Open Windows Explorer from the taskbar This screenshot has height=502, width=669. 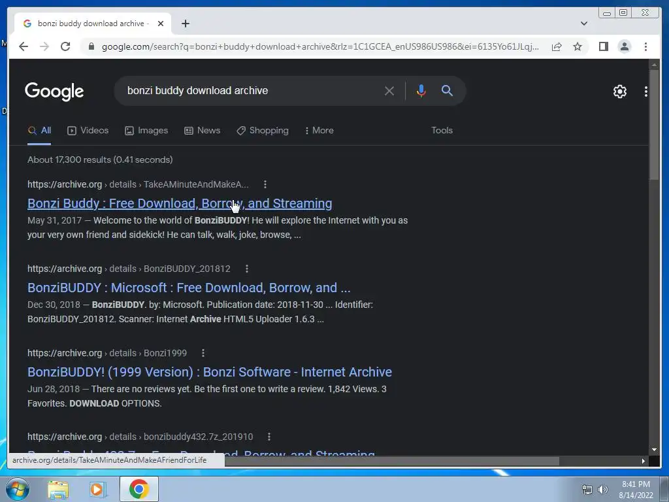click(x=58, y=490)
